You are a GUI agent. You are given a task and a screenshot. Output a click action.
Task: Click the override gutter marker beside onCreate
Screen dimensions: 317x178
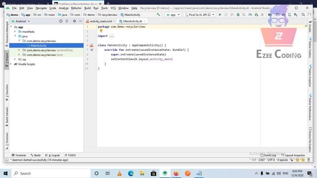coord(92,50)
